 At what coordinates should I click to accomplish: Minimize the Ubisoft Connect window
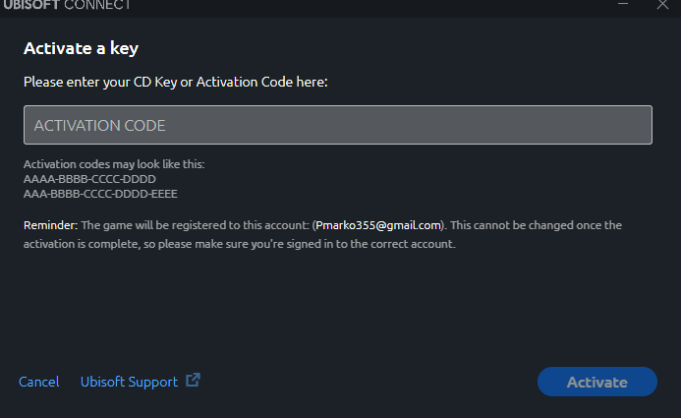[x=623, y=4]
